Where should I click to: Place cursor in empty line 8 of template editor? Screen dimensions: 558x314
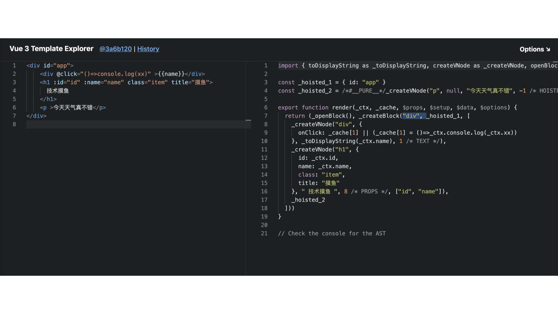click(x=136, y=124)
